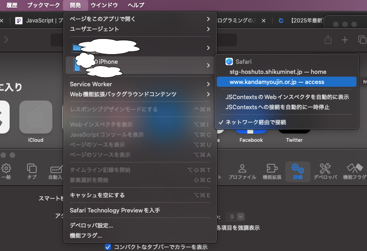
Task: Click the Safari compass icon in submenu
Action: (x=229, y=61)
